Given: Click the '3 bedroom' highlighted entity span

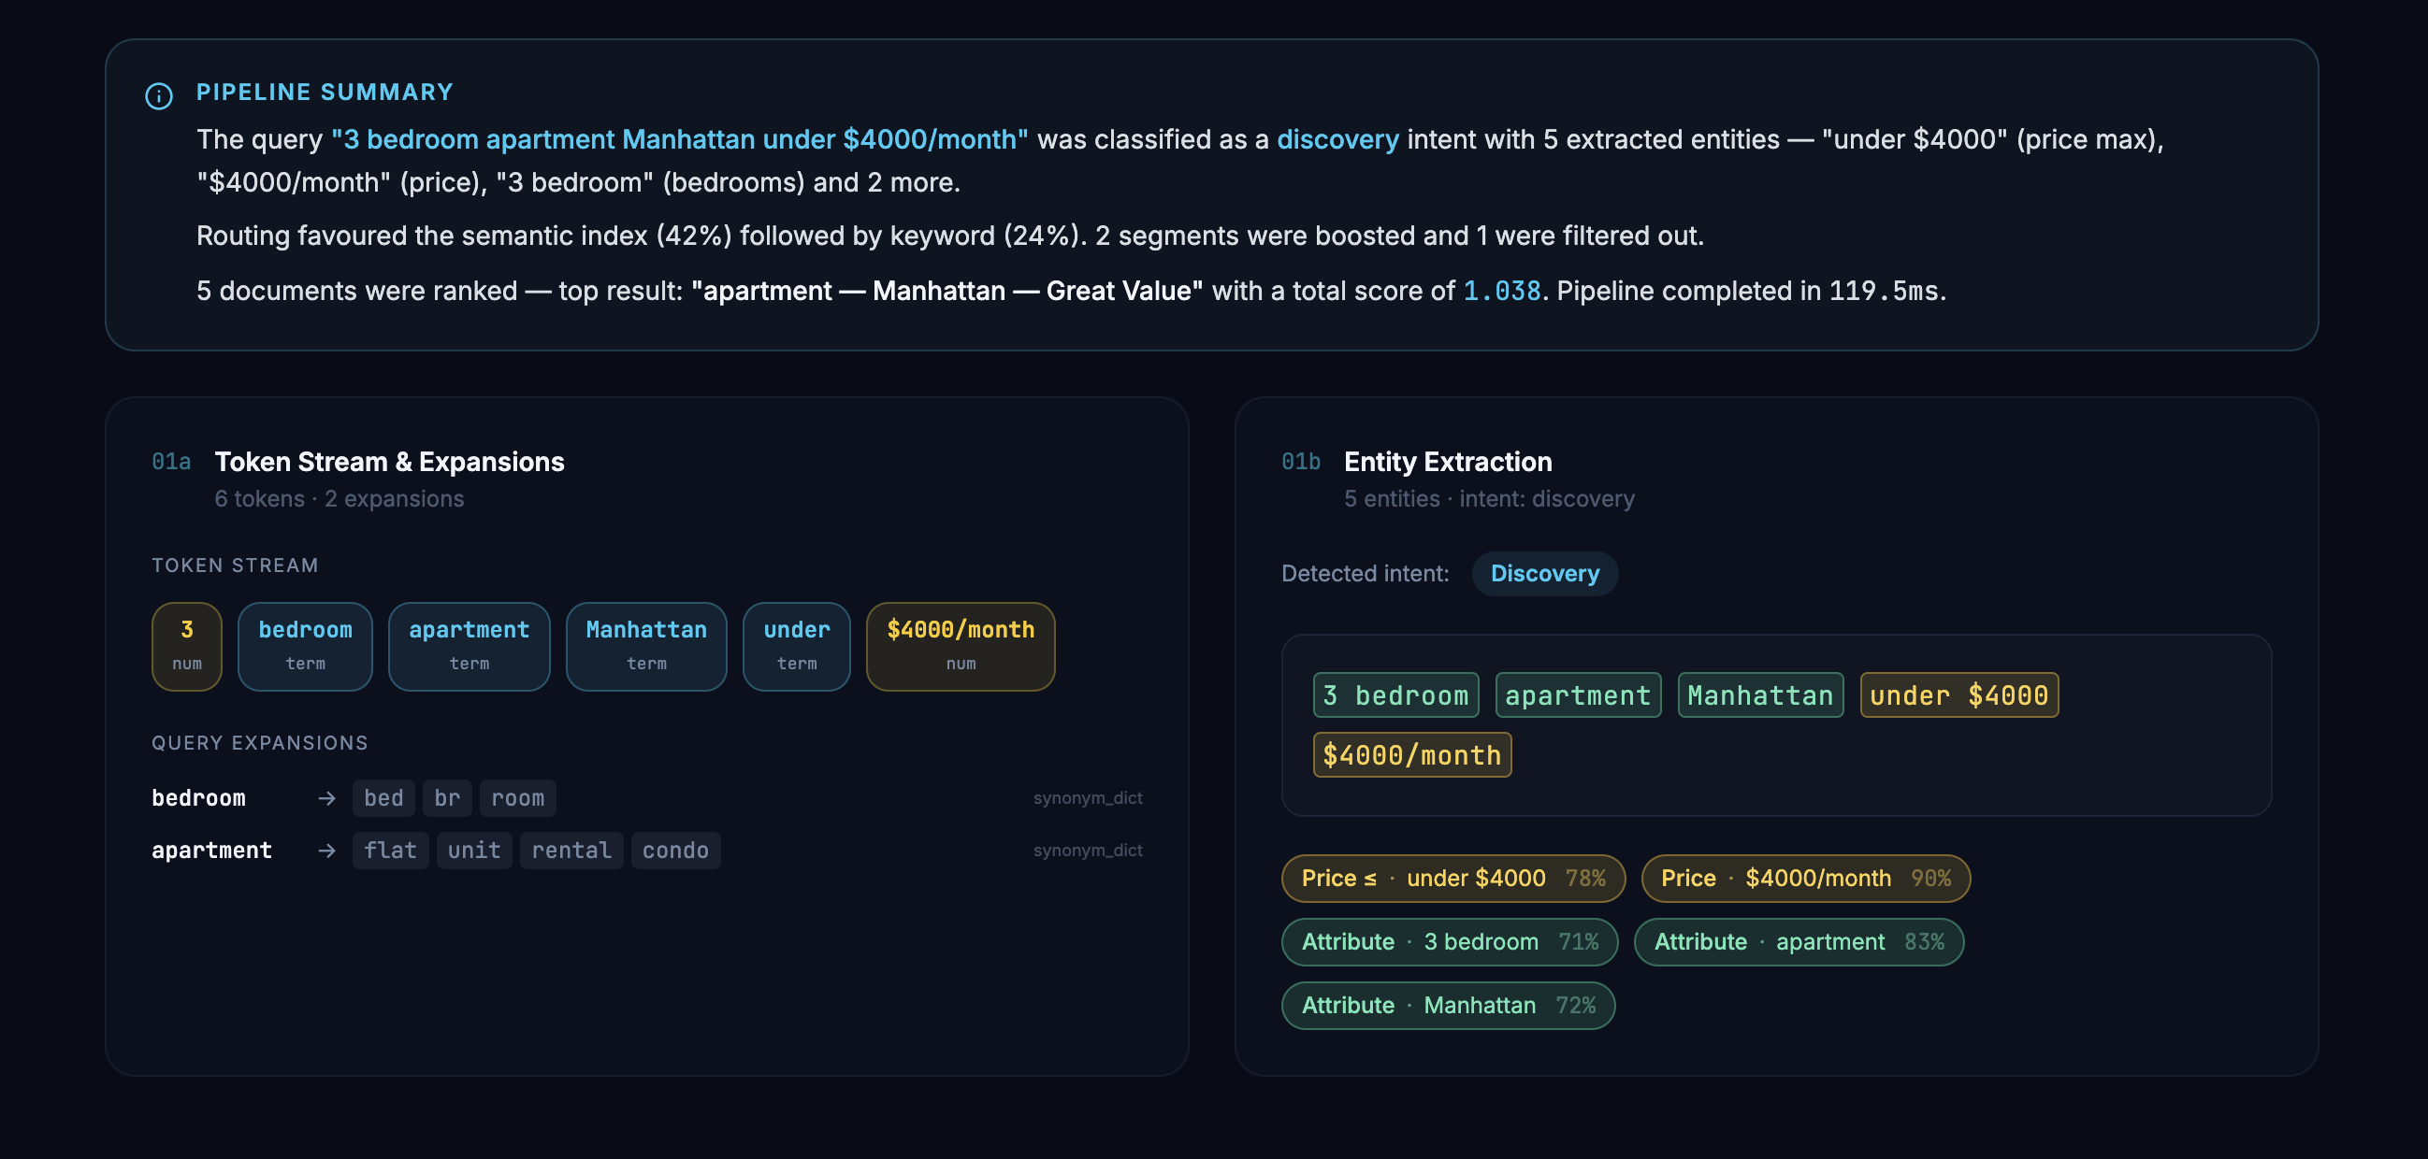Looking at the screenshot, I should pyautogui.click(x=1395, y=695).
